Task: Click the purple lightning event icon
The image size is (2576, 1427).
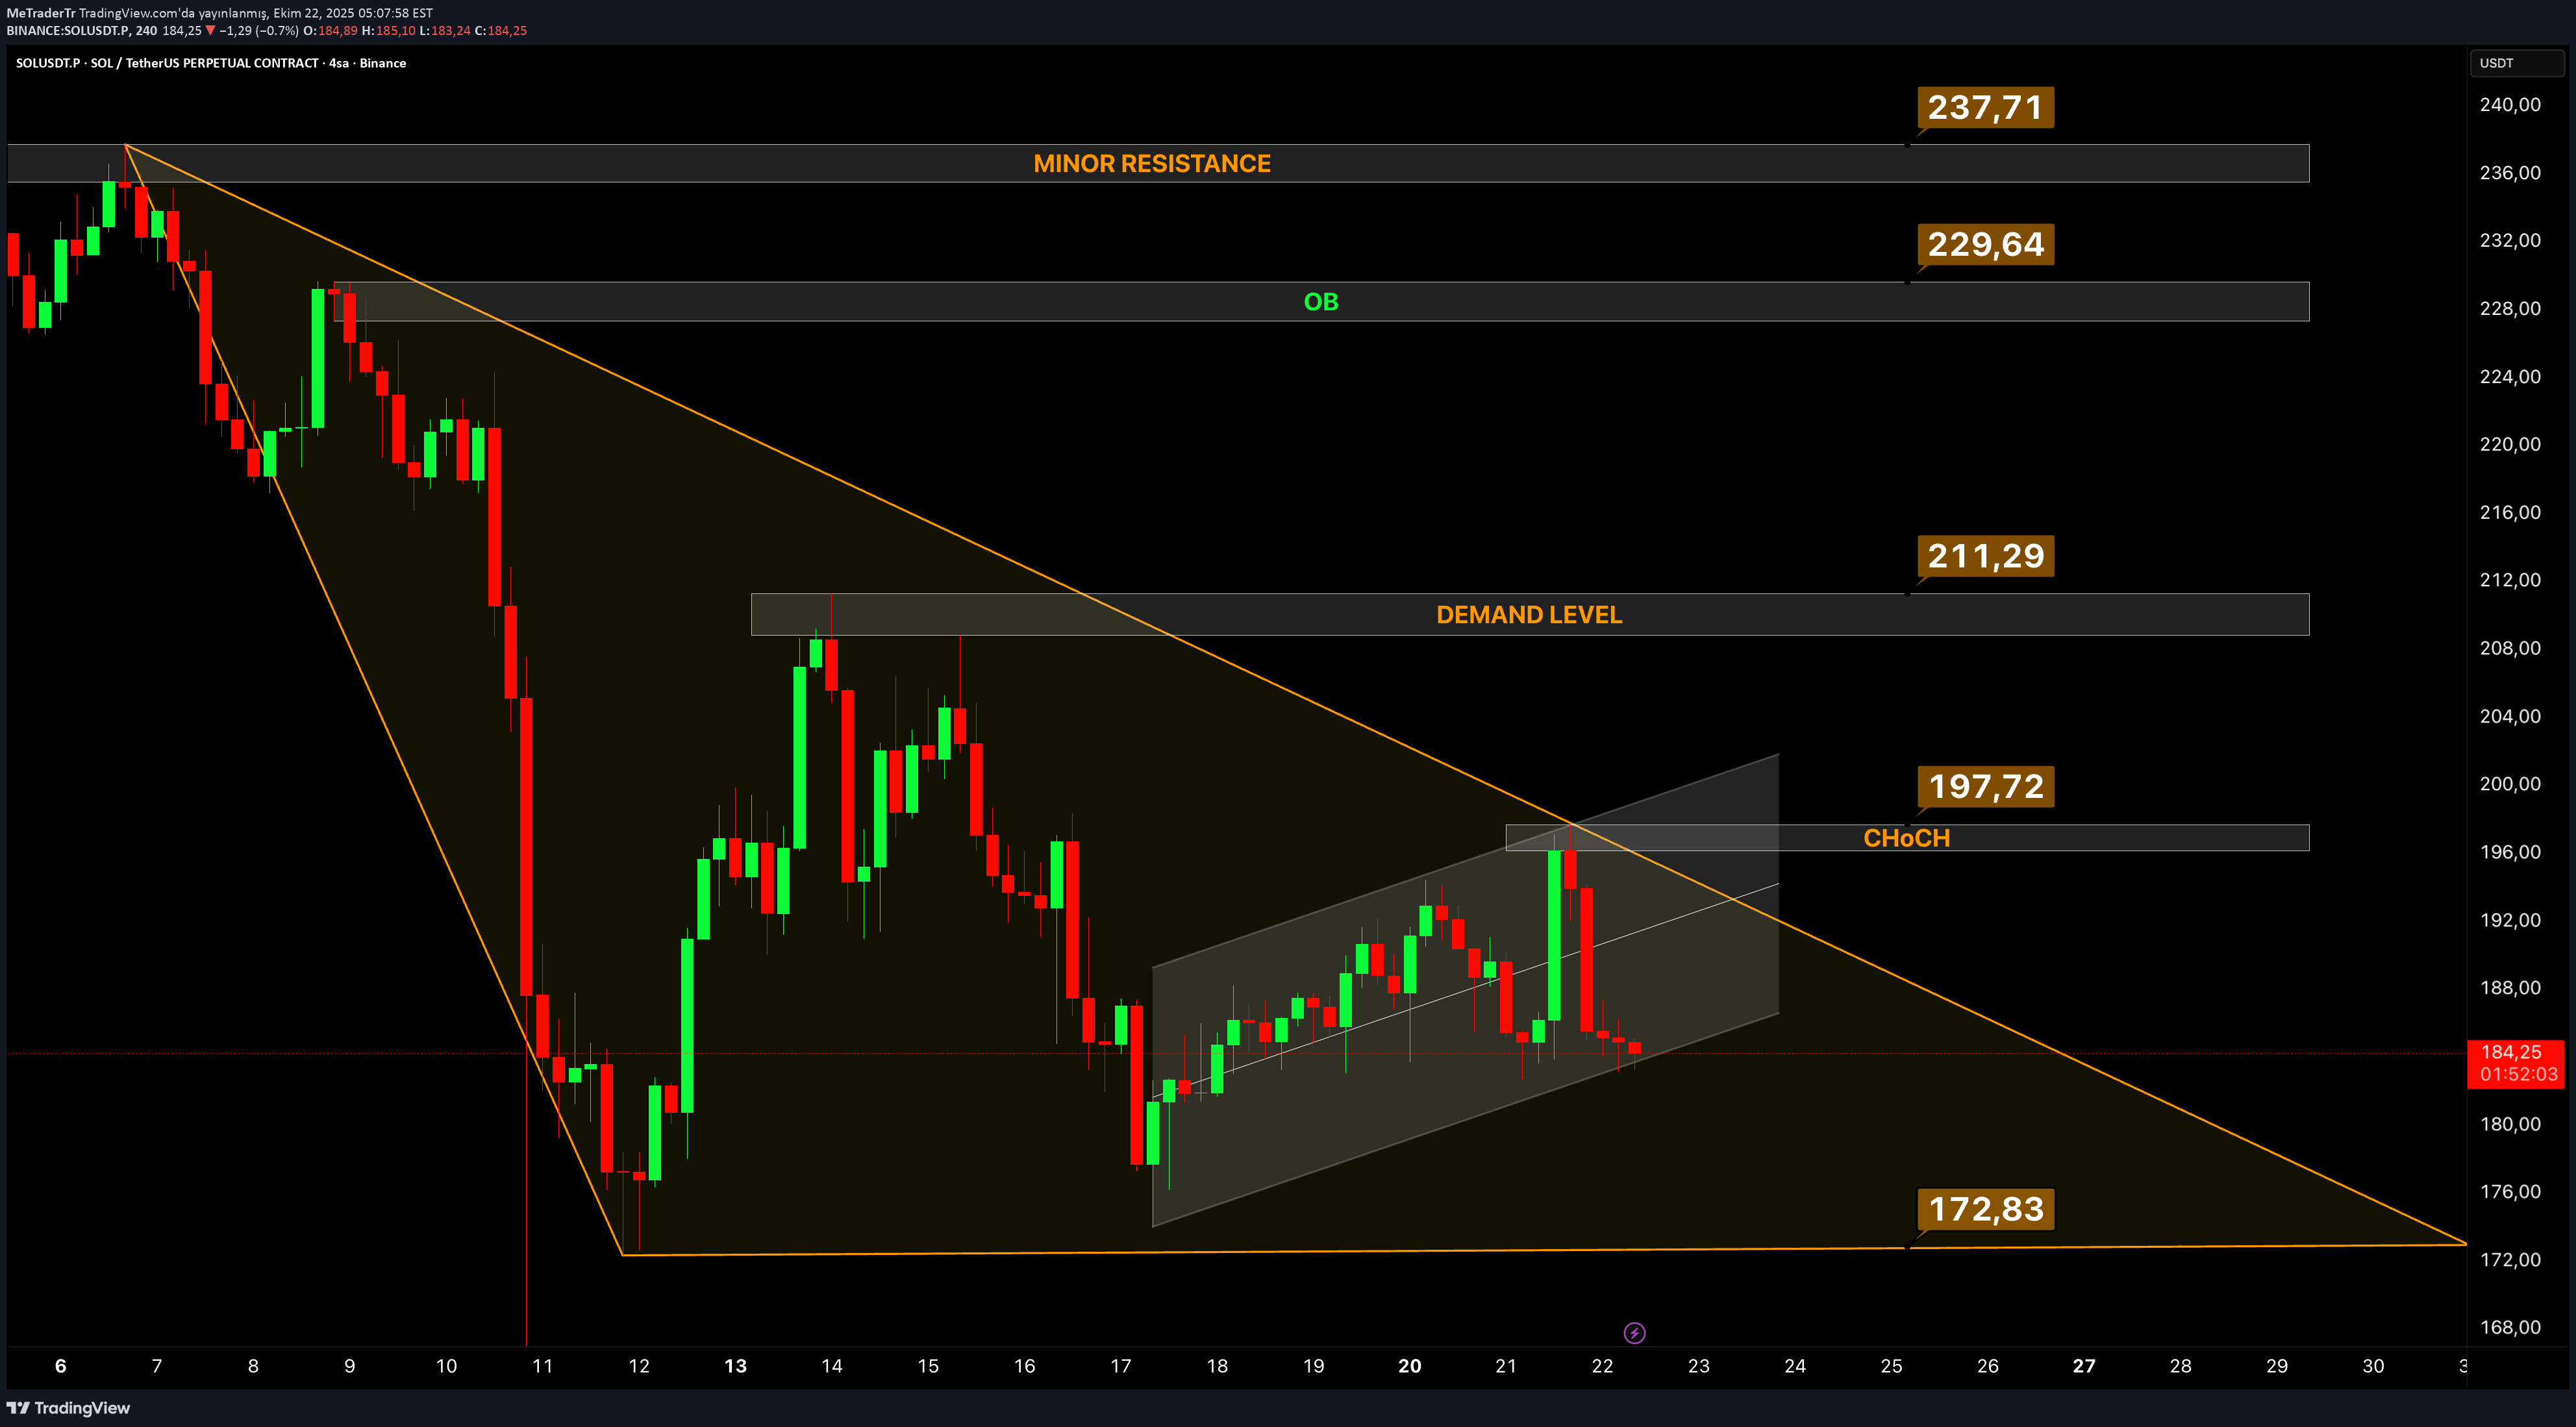Action: pos(1634,1333)
